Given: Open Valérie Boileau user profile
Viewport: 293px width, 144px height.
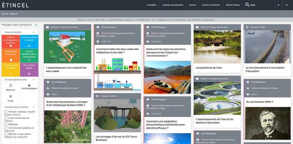Looking at the screenshot, I should pos(232,5).
